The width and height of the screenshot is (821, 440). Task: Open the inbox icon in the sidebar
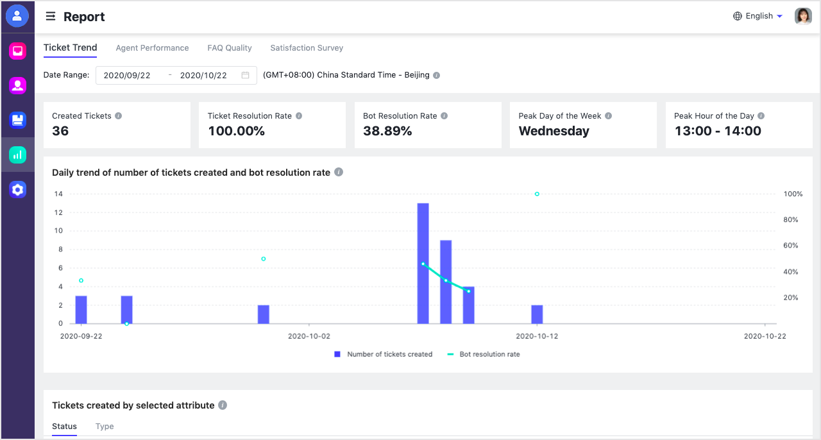17,50
